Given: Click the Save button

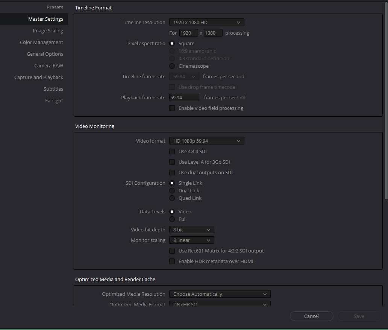Looking at the screenshot, I should (359, 316).
